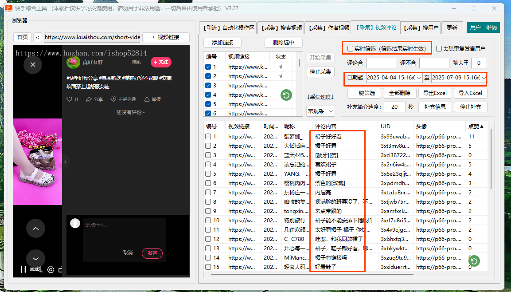Click the green refresh icon in comment table
The width and height of the screenshot is (511, 292).
tap(474, 260)
